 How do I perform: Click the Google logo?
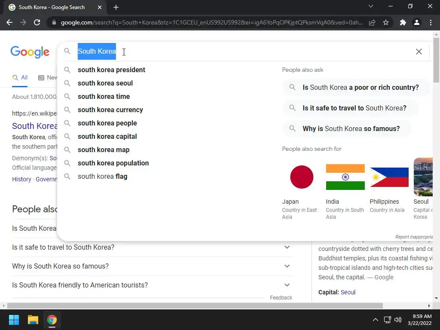click(30, 52)
